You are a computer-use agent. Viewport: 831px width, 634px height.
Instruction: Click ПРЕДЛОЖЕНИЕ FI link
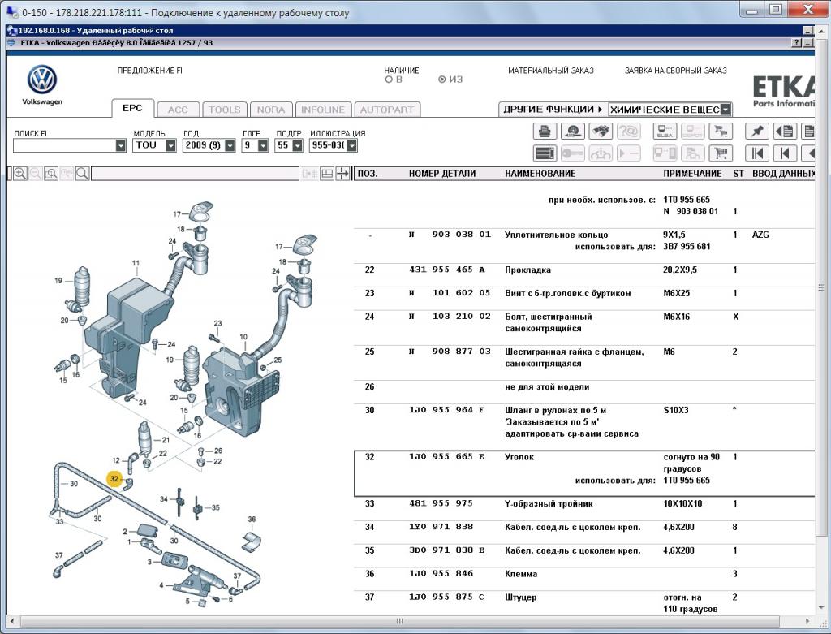[x=150, y=71]
